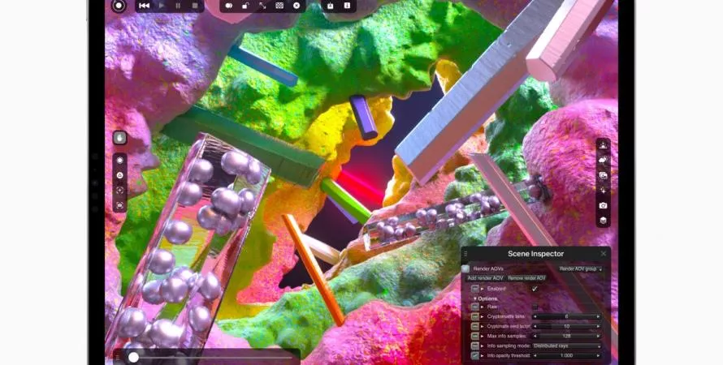
Task: Stop the render with the square button
Action: click(x=195, y=6)
